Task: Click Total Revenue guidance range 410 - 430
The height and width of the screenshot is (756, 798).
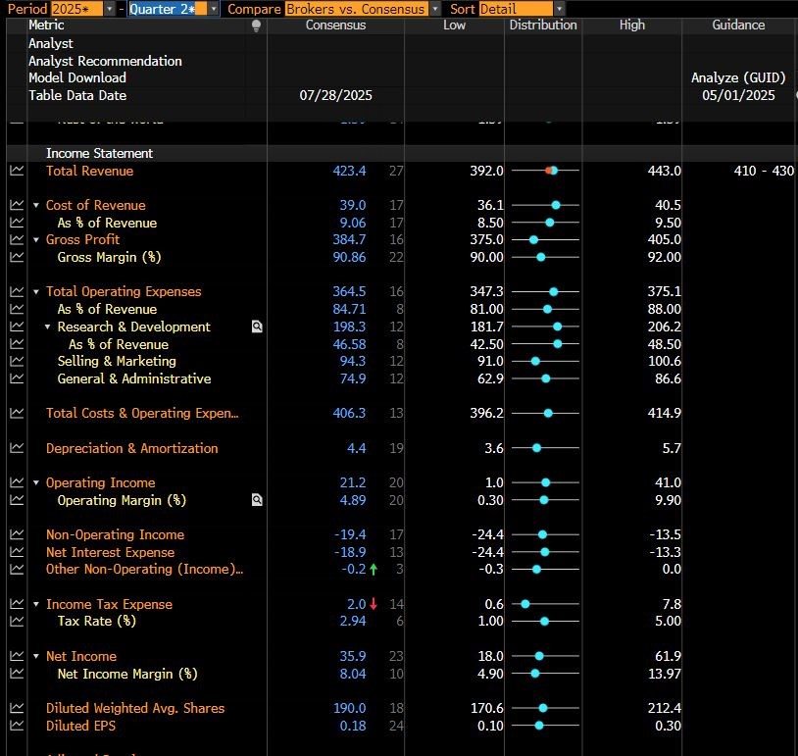Action: (764, 171)
